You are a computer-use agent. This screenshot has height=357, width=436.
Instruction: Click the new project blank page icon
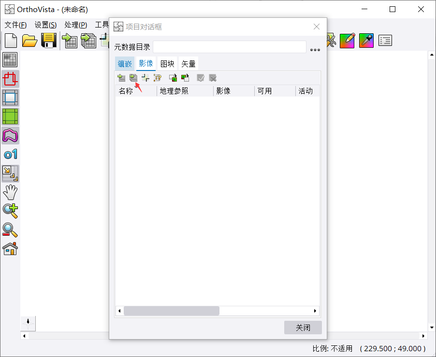click(11, 41)
